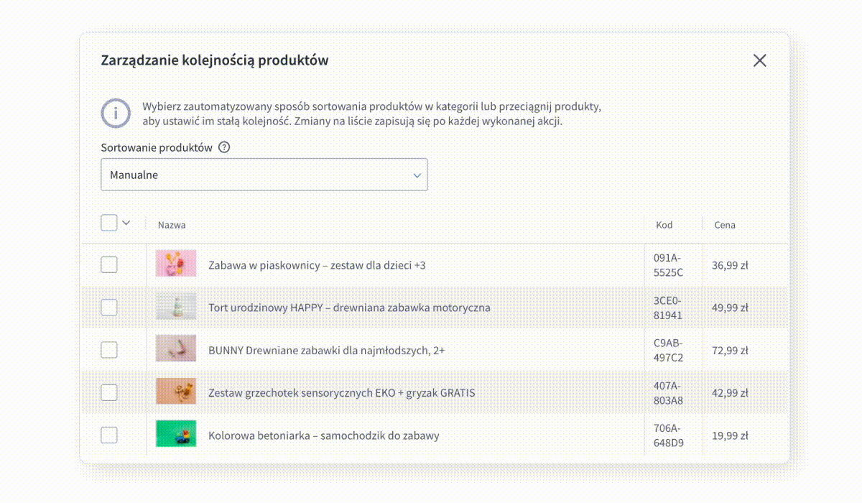Mark the Zestaw grzechotek sensorycznych checkbox

coord(108,392)
